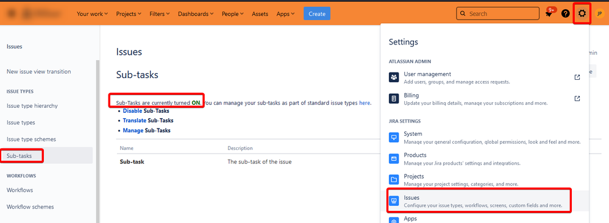The image size is (609, 223).
Task: Click 'The sub-task of the issue' description
Action: pos(260,161)
